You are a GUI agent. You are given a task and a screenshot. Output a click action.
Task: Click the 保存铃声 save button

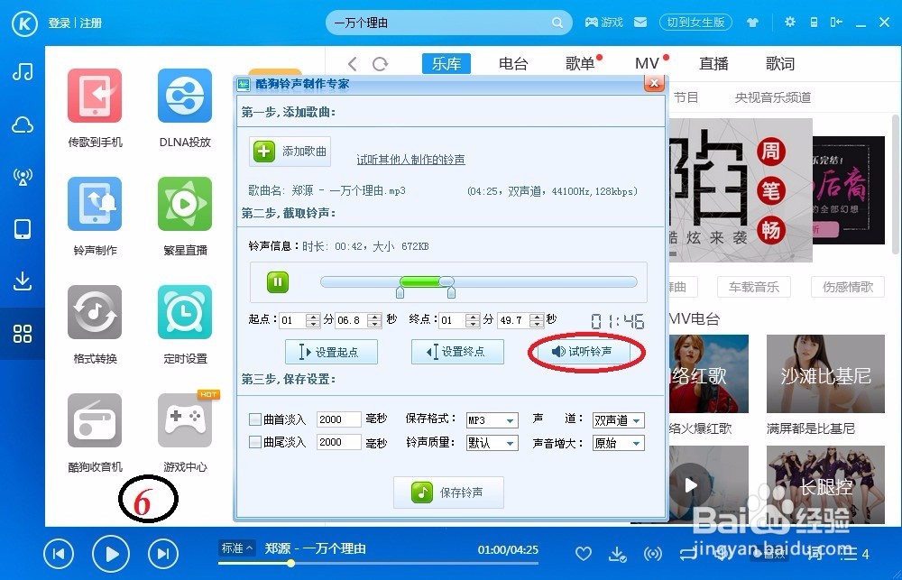pyautogui.click(x=448, y=493)
